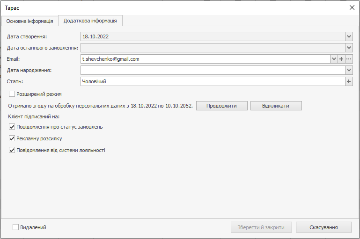Viewport: 360px width, 239px height.
Task: Close the Тарас dialog window
Action: click(x=352, y=7)
